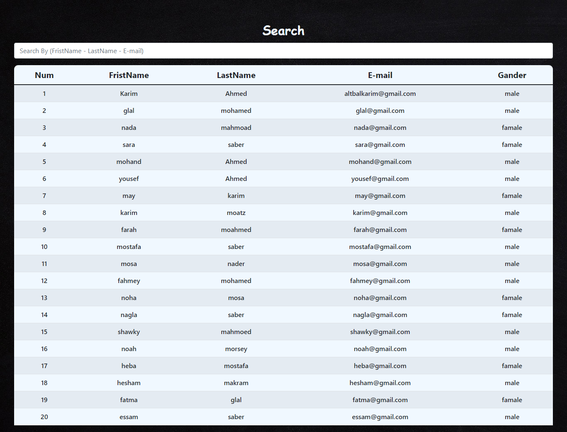Click the Num column header

[44, 75]
